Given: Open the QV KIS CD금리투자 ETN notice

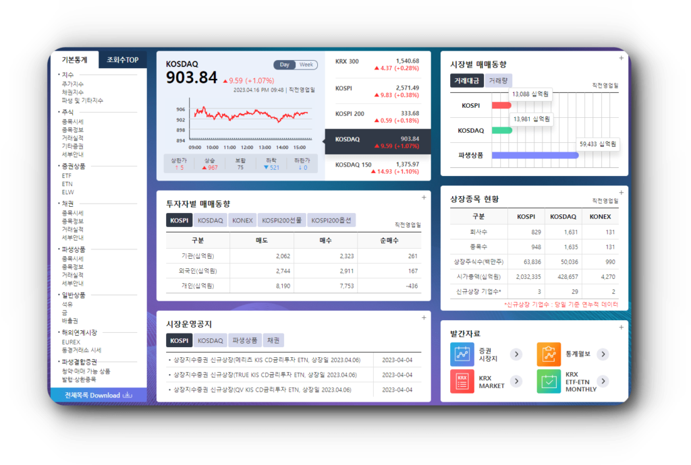Looking at the screenshot, I should coord(262,390).
